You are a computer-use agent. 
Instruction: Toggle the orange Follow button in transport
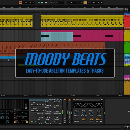[x=20, y=3]
